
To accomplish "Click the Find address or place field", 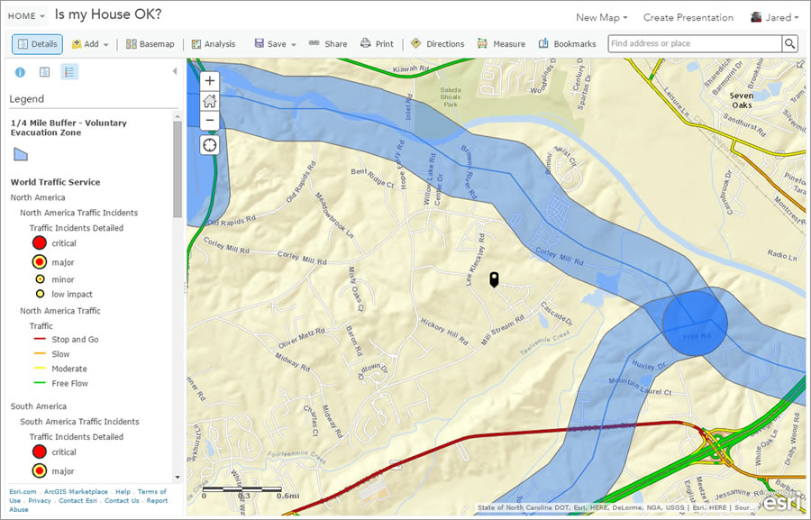I will tap(694, 43).
